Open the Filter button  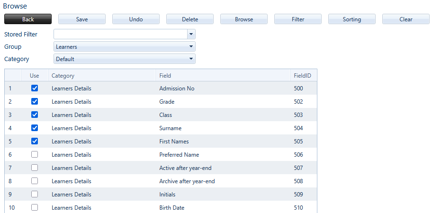298,19
